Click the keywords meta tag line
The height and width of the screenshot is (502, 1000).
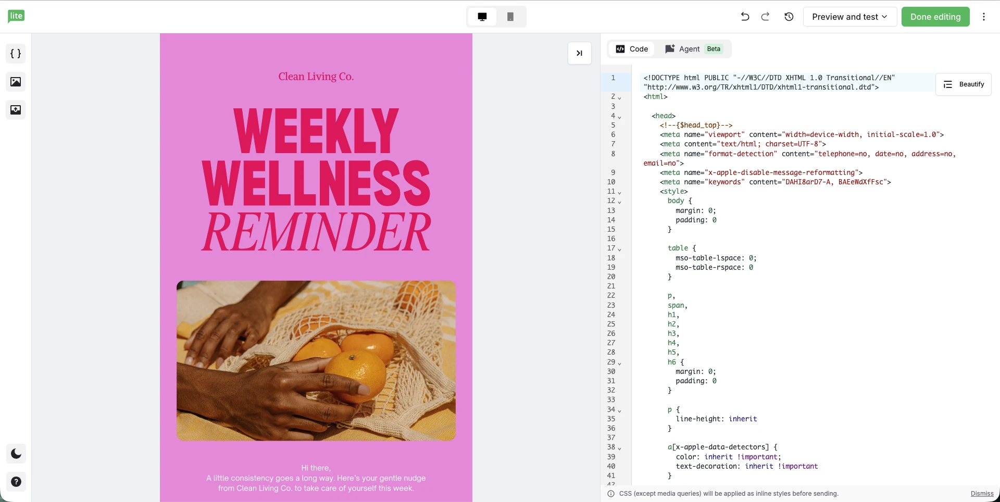776,182
